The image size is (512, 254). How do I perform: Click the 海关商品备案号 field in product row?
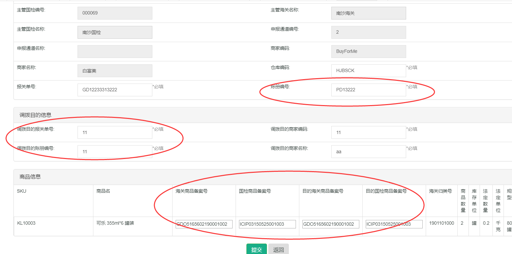(203, 224)
